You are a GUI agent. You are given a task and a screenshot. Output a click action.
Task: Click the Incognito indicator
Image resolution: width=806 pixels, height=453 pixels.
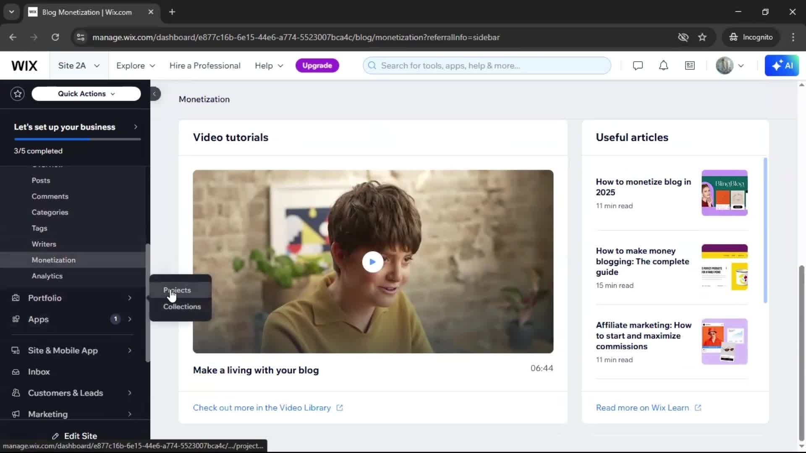click(x=751, y=37)
